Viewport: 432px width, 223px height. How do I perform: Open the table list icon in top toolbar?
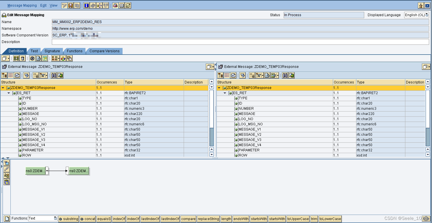122,5
